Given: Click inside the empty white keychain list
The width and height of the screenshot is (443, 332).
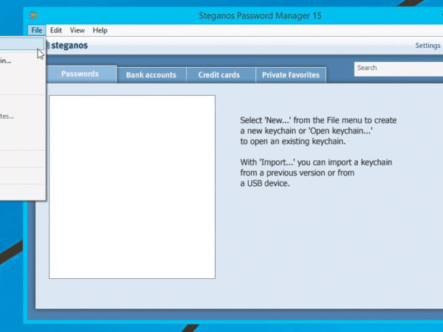Looking at the screenshot, I should [131, 187].
